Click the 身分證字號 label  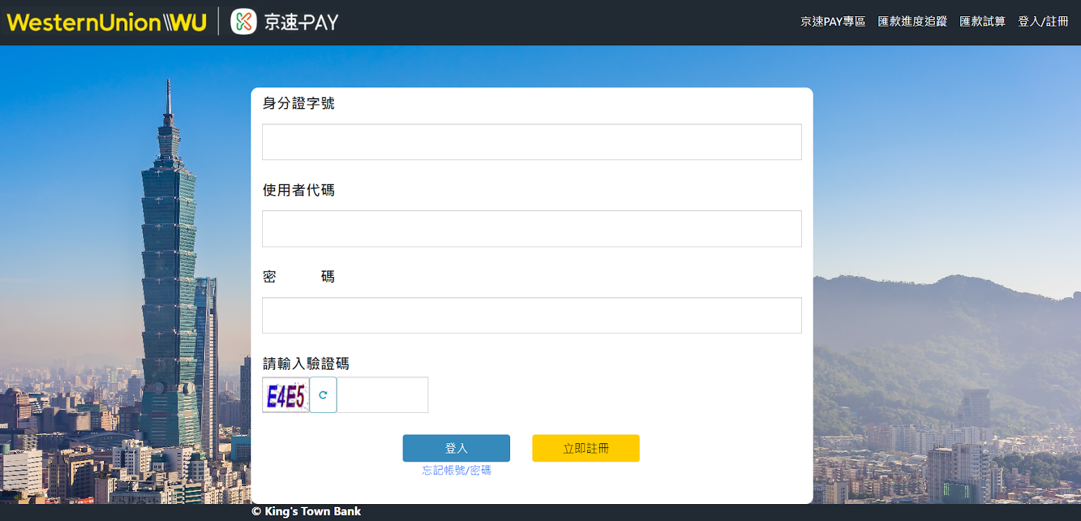299,103
